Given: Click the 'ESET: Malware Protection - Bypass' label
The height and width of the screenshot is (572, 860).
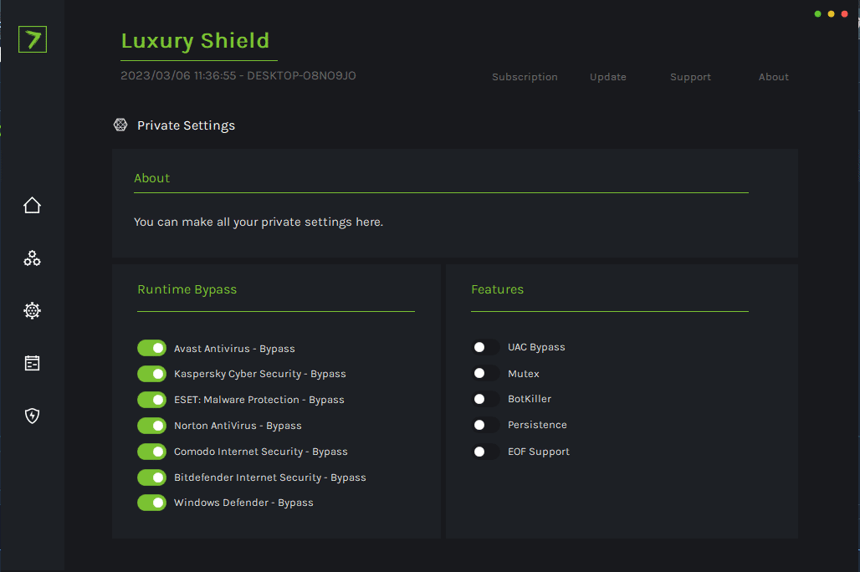Looking at the screenshot, I should point(259,400).
